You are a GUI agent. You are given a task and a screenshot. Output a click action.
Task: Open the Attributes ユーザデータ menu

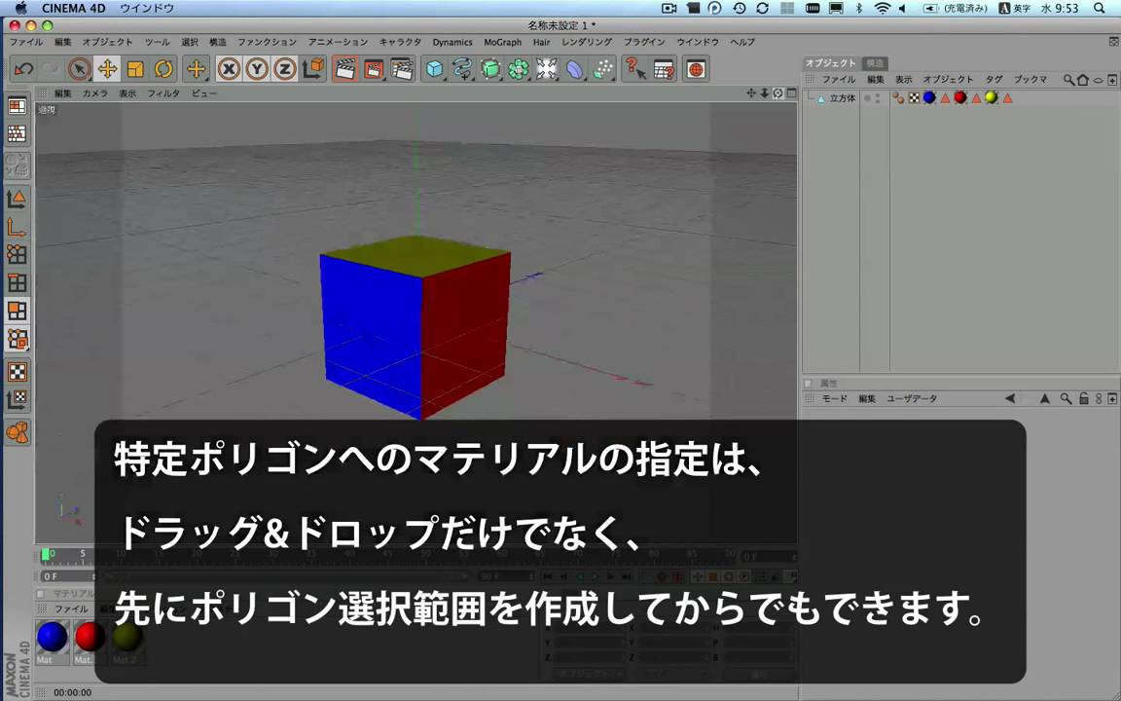[x=912, y=398]
